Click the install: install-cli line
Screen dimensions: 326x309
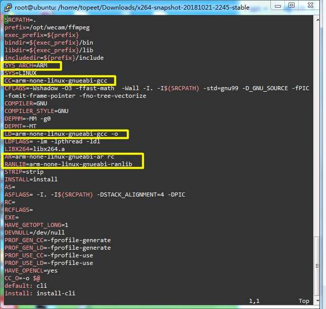point(40,293)
